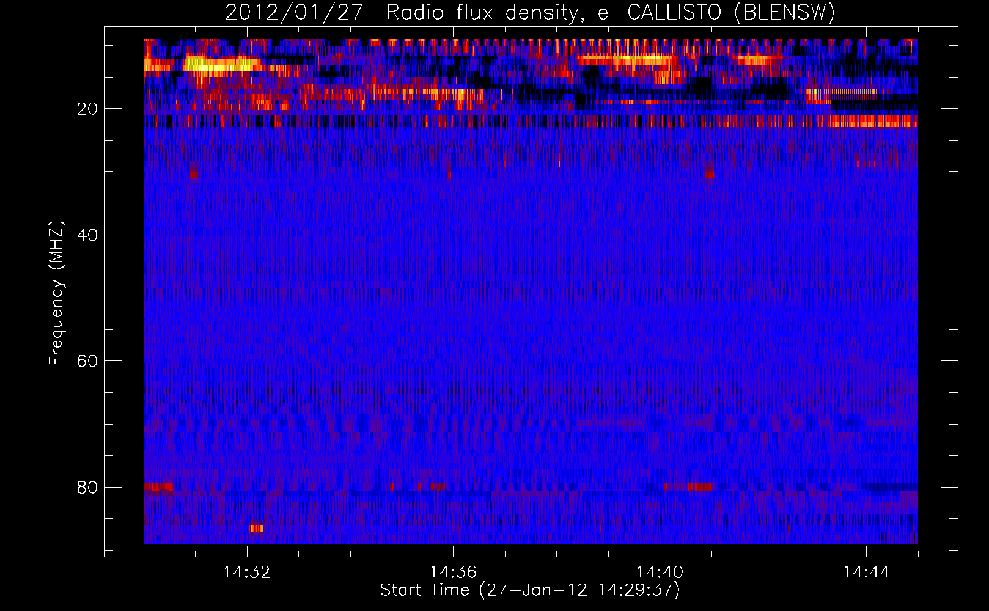Click the 14:32 time tick label
The width and height of the screenshot is (989, 611).
click(x=247, y=572)
